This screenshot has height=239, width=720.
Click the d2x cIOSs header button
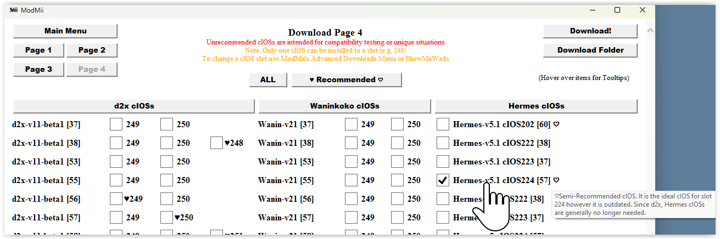click(134, 106)
